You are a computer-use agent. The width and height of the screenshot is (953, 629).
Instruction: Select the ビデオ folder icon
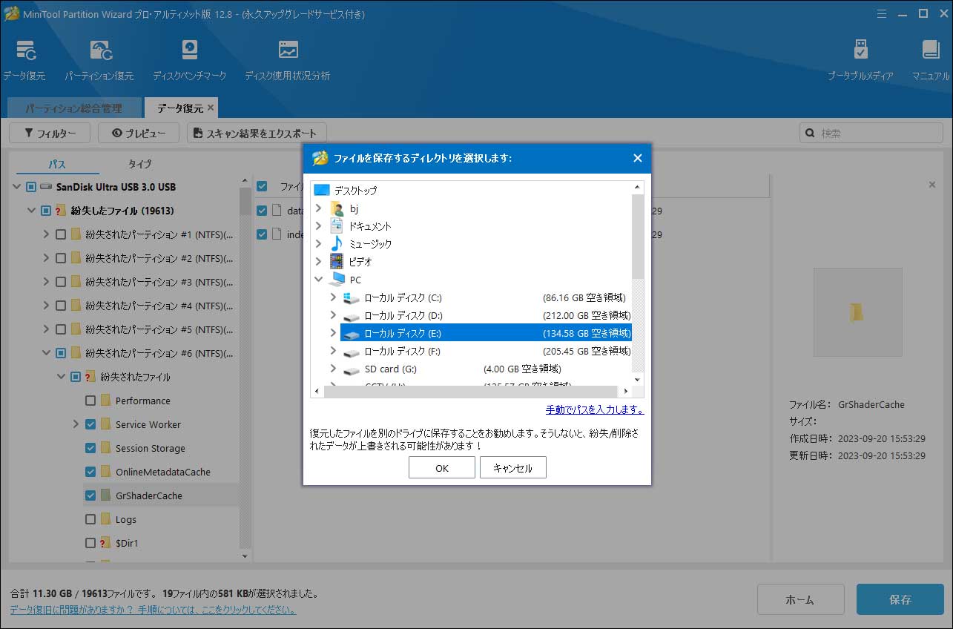click(337, 262)
